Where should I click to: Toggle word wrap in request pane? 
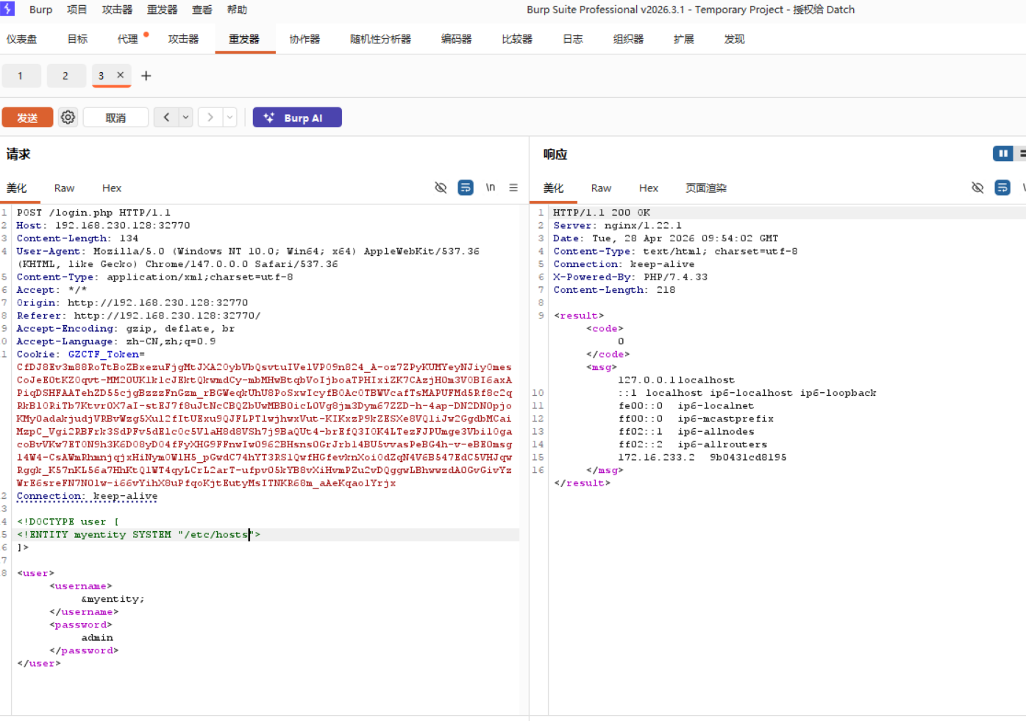[x=466, y=188]
